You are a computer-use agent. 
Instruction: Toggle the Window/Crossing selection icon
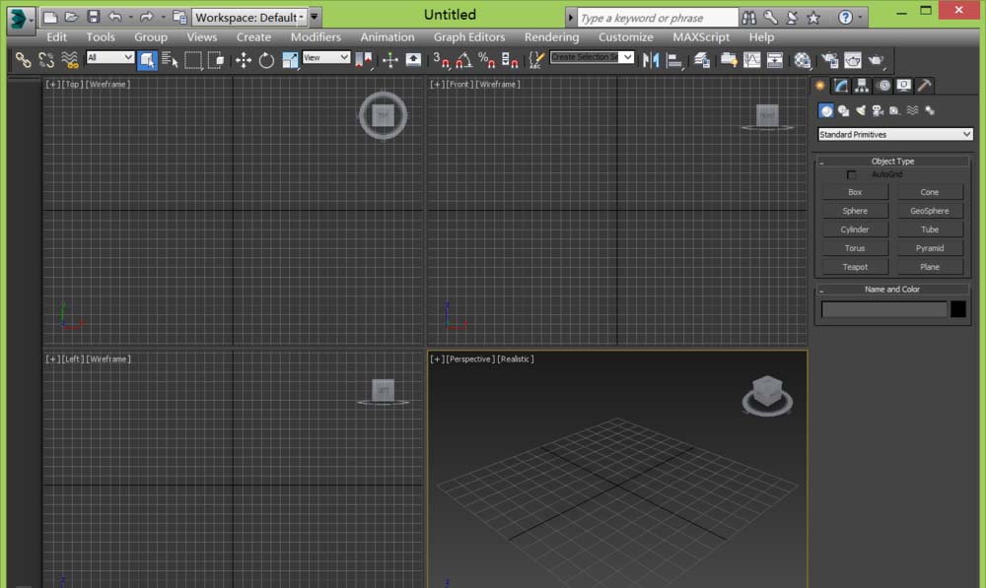[216, 60]
